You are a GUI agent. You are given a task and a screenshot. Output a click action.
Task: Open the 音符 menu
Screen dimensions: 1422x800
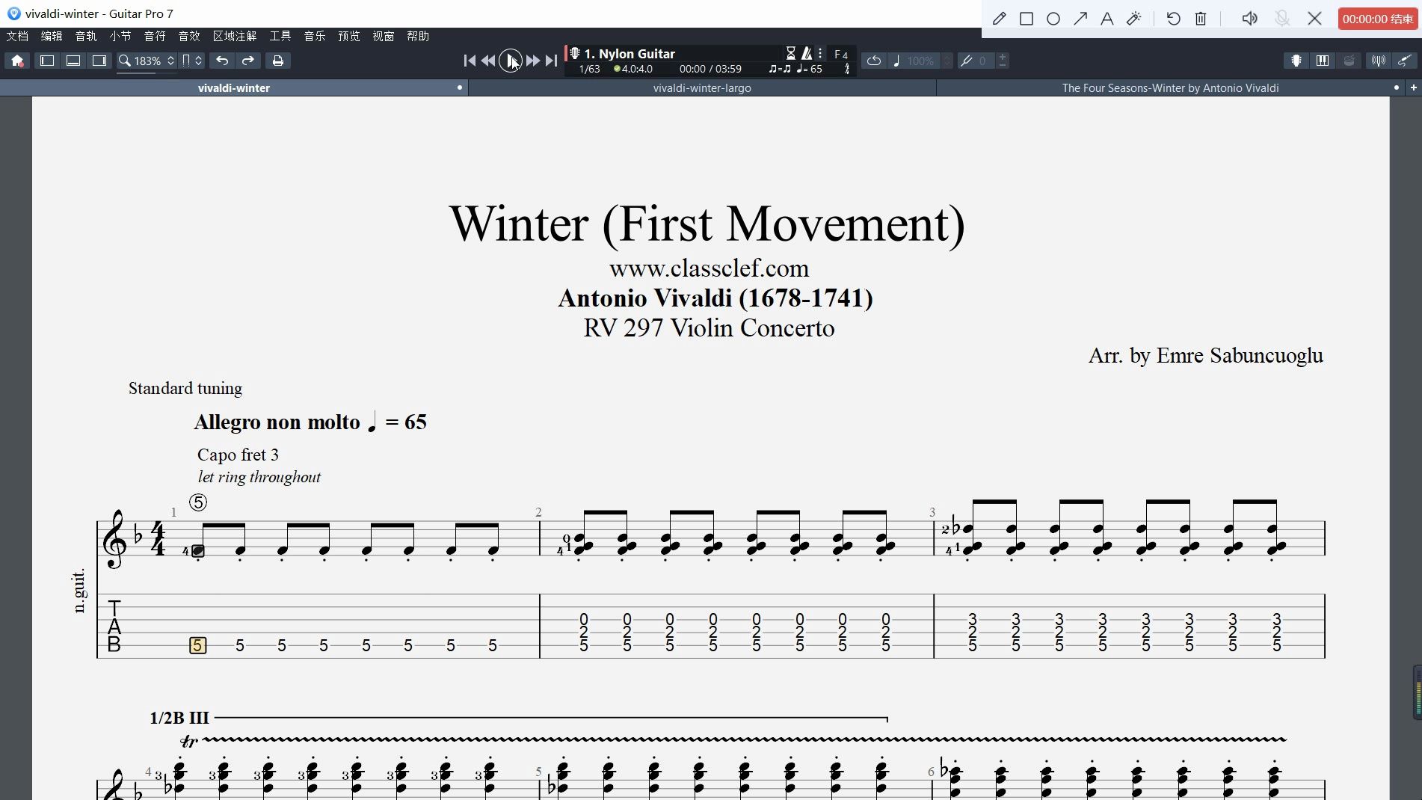(155, 36)
